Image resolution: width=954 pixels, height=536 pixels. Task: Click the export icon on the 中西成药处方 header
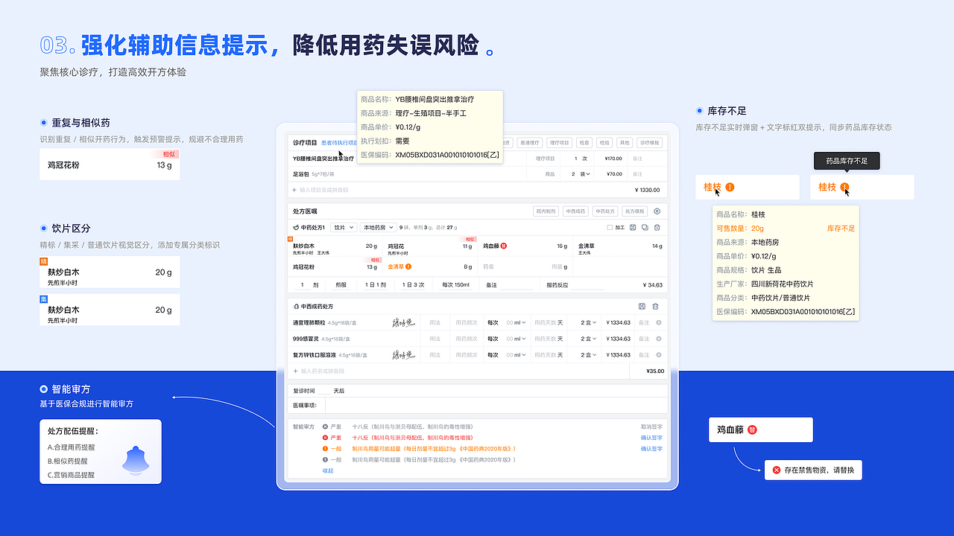coord(642,306)
